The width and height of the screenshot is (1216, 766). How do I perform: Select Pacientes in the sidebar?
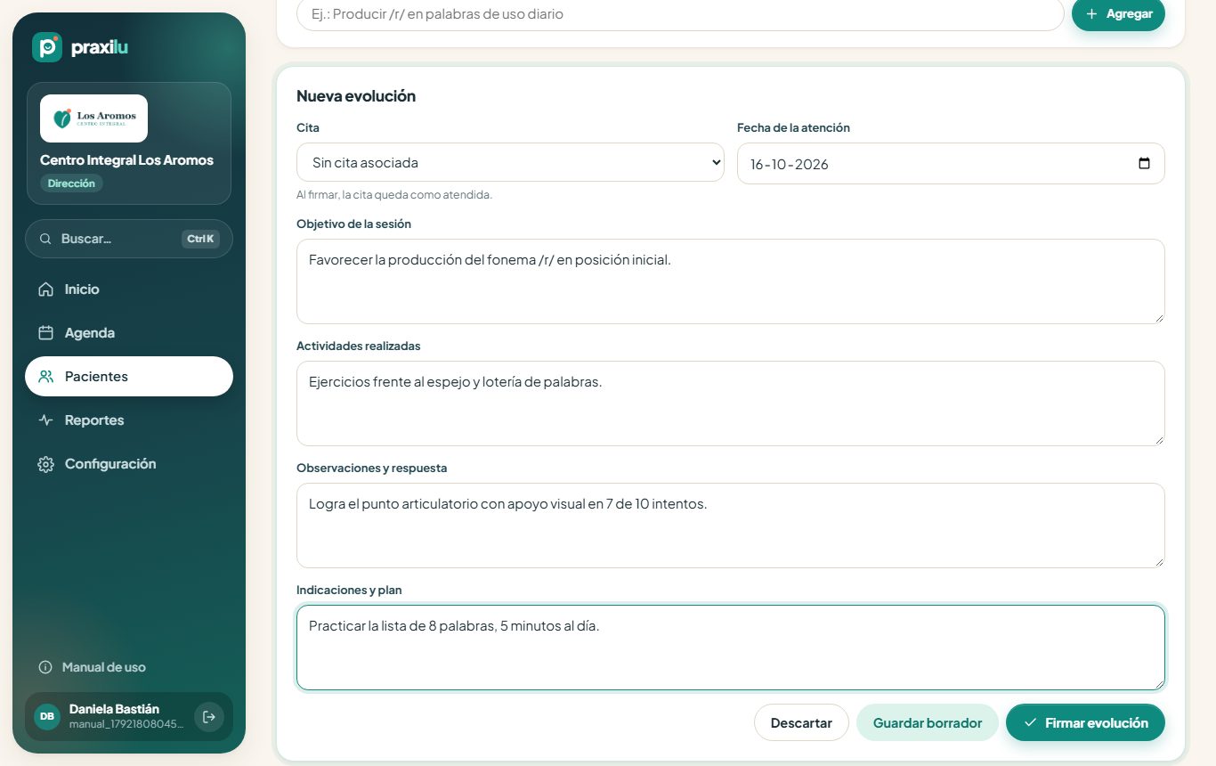point(129,377)
